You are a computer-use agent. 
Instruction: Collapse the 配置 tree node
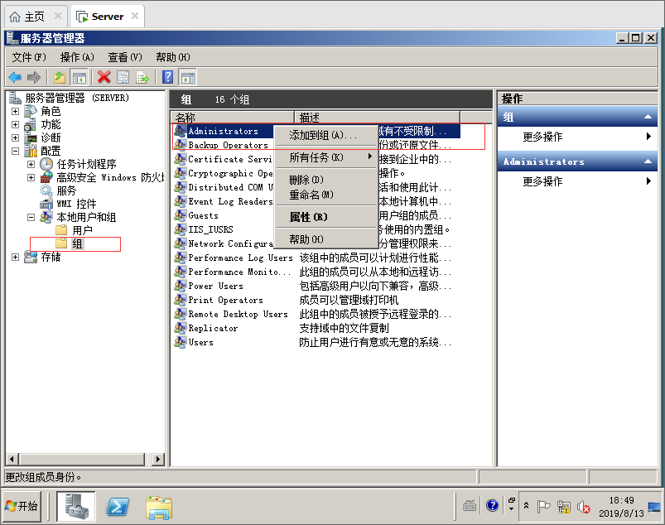pos(15,151)
